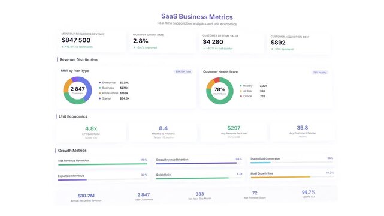The image size is (384, 216).
Task: Click the Unit Economics section heading
Action: point(72,116)
